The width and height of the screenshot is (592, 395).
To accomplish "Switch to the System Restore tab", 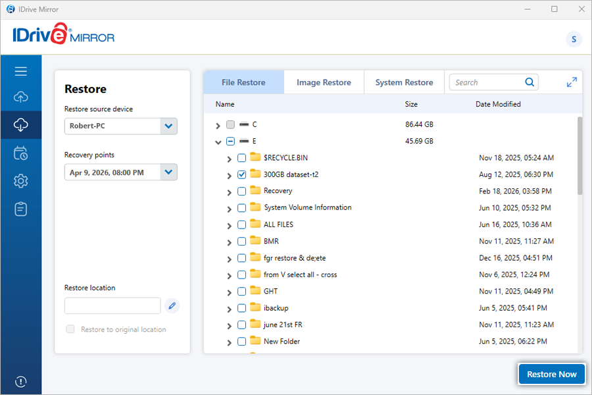I will (x=404, y=82).
